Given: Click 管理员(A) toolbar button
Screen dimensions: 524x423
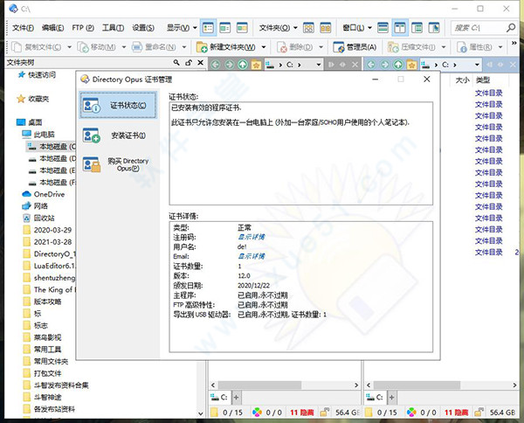Looking at the screenshot, I should [355, 47].
